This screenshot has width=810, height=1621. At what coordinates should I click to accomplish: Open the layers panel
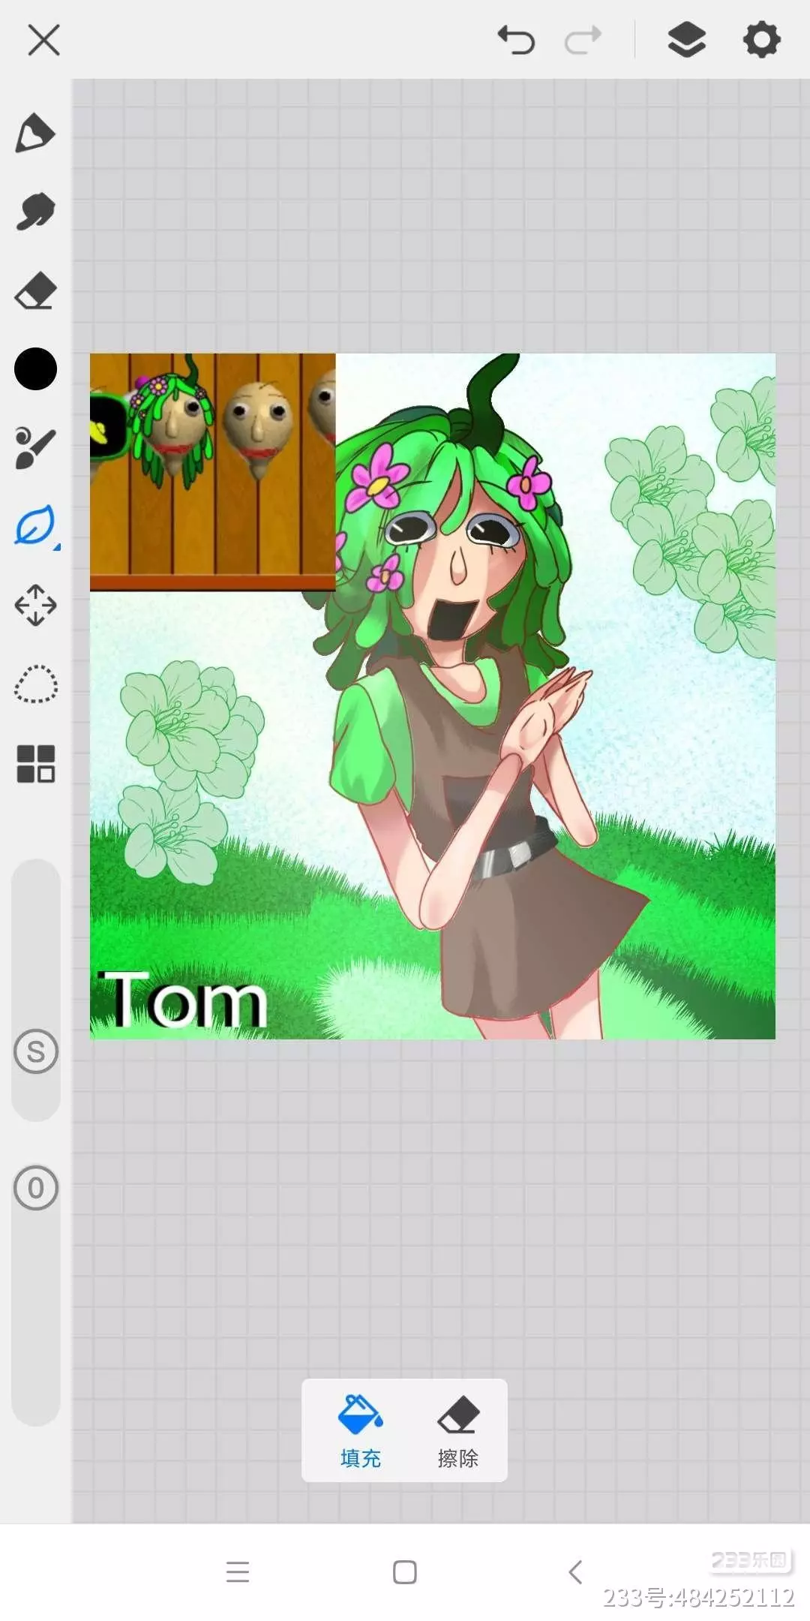pos(686,40)
